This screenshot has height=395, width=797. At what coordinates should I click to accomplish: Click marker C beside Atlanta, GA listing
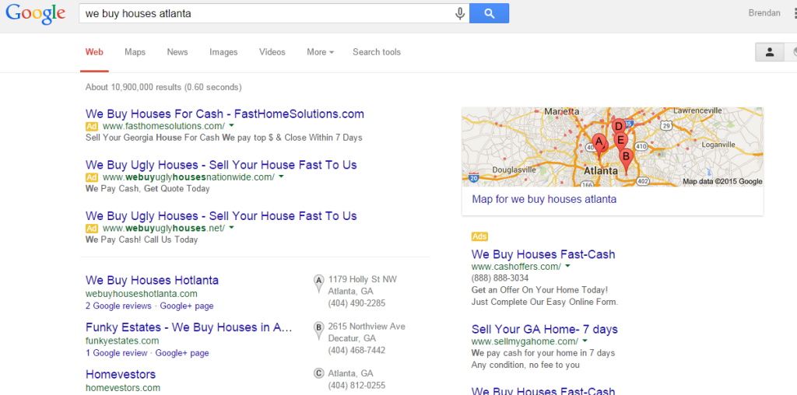(x=318, y=373)
